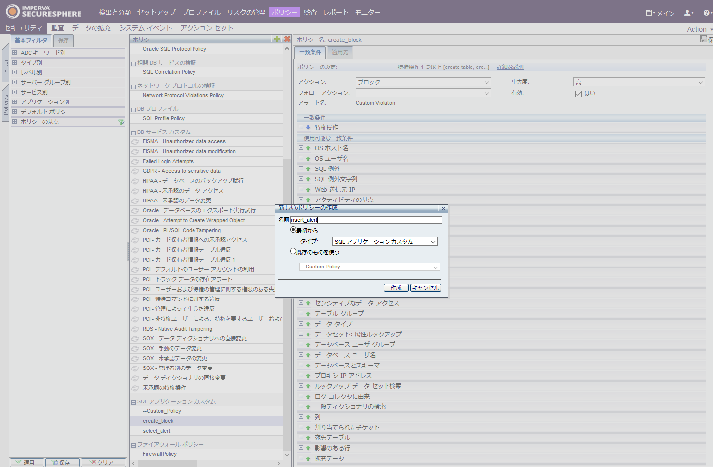This screenshot has width=713, height=467.
Task: Click green arrow icon next to SQL 例外
Action: click(308, 169)
